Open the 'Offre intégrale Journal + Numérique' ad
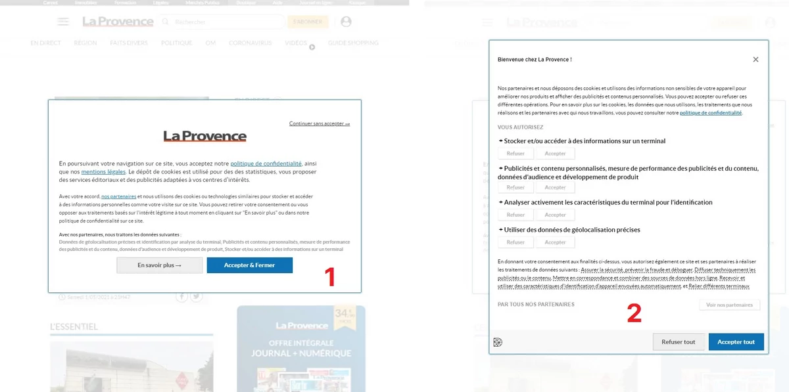The width and height of the screenshot is (789, 392). 301,349
